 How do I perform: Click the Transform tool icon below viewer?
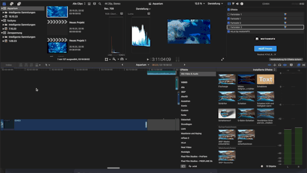tap(106, 59)
